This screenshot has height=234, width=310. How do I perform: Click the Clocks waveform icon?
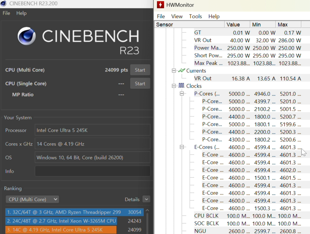click(x=181, y=86)
